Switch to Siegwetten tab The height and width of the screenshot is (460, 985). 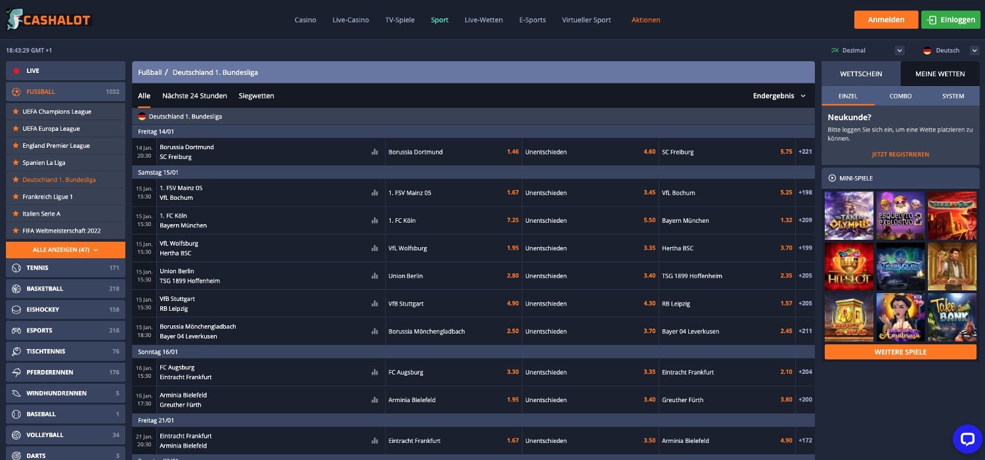[x=256, y=96]
